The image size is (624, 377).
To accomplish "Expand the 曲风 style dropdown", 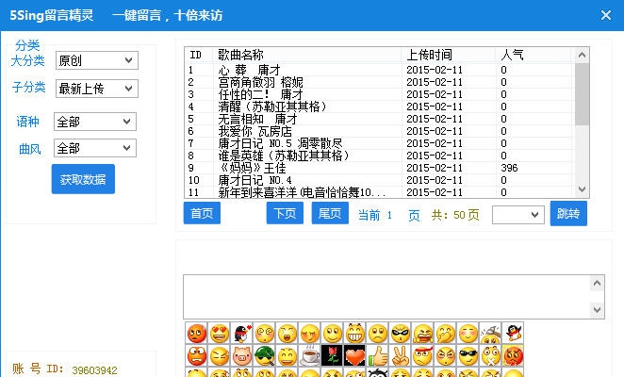I will click(x=95, y=148).
